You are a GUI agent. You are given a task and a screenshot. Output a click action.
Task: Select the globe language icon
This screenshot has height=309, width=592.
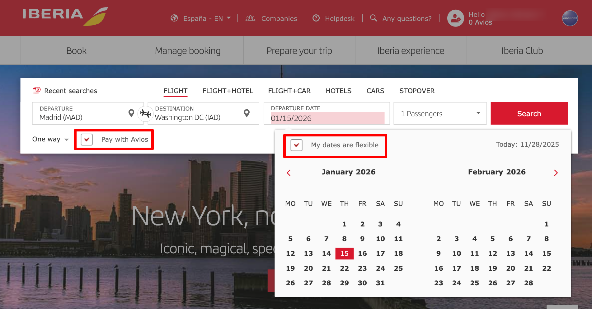(x=174, y=18)
